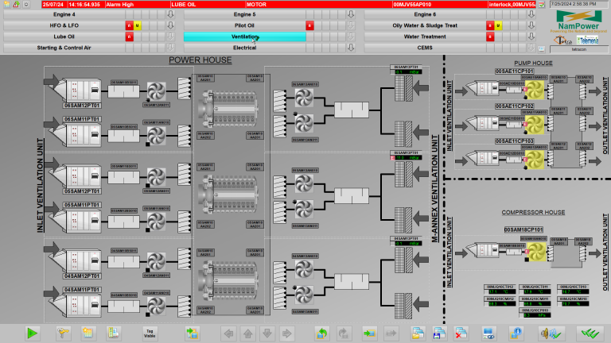Expand the down arrow next to Engine 5
Image resolution: width=611 pixels, height=343 pixels.
pyautogui.click(x=351, y=14)
